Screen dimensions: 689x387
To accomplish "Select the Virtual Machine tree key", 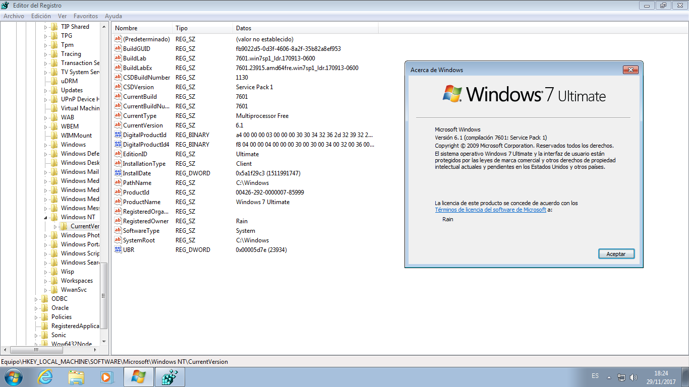I will [x=80, y=108].
